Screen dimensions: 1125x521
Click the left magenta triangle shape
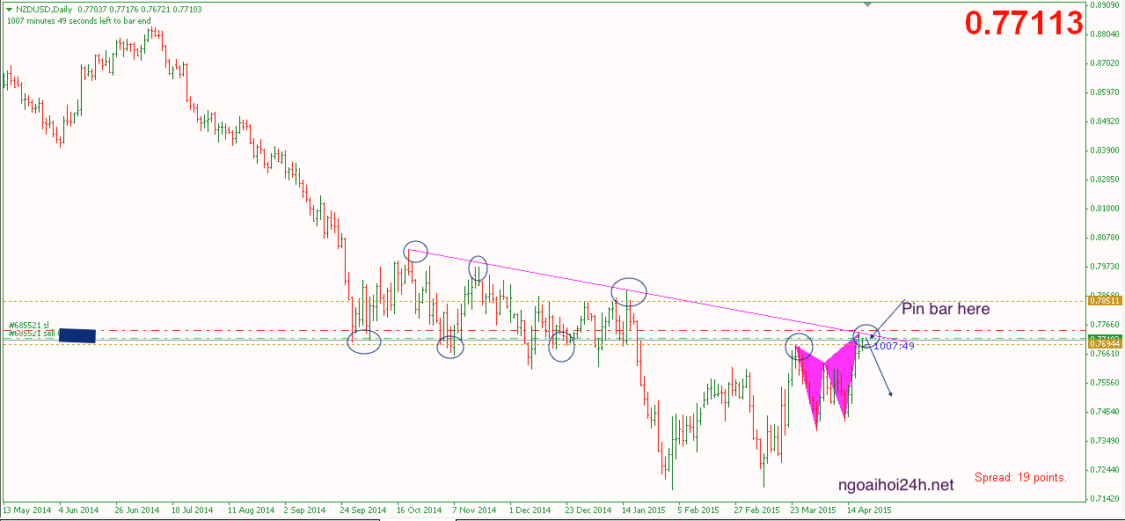811,380
